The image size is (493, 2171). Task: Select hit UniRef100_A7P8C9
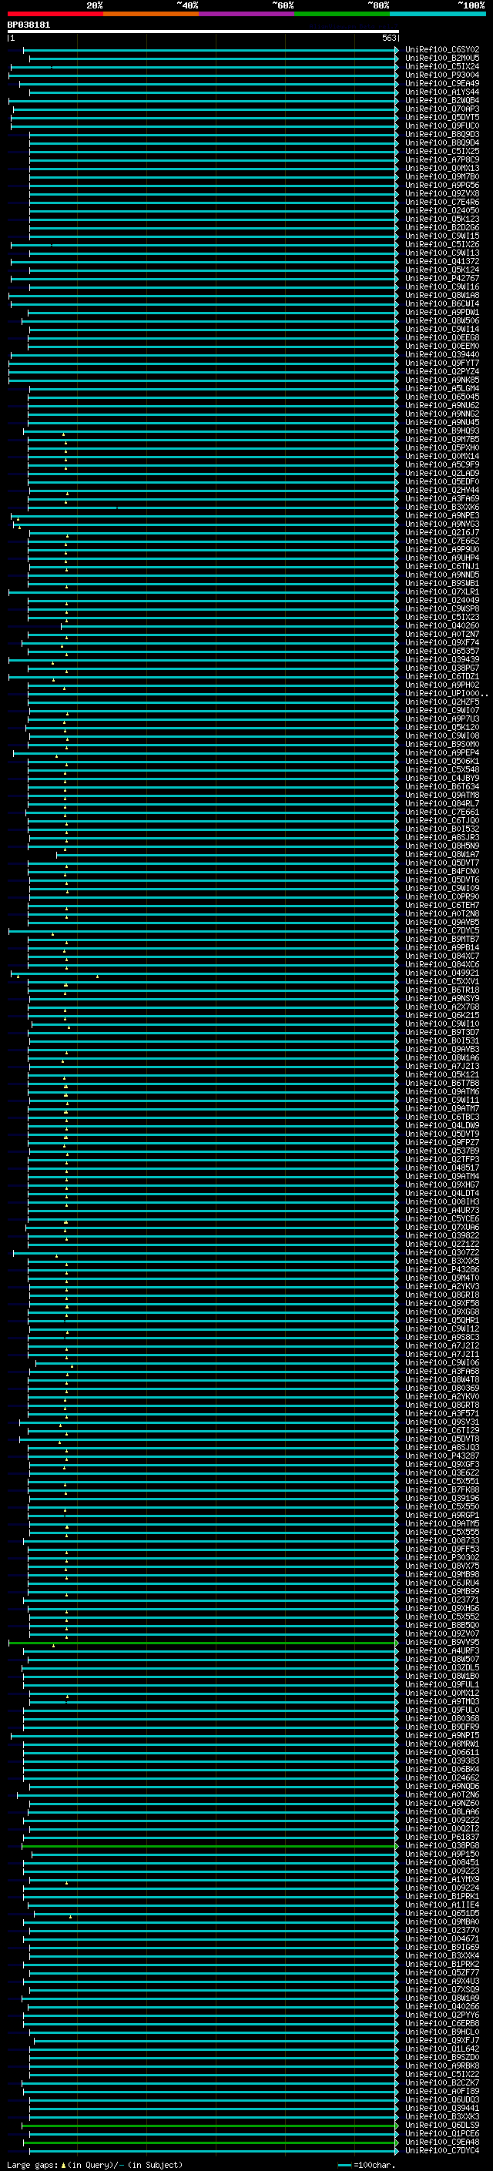(442, 160)
